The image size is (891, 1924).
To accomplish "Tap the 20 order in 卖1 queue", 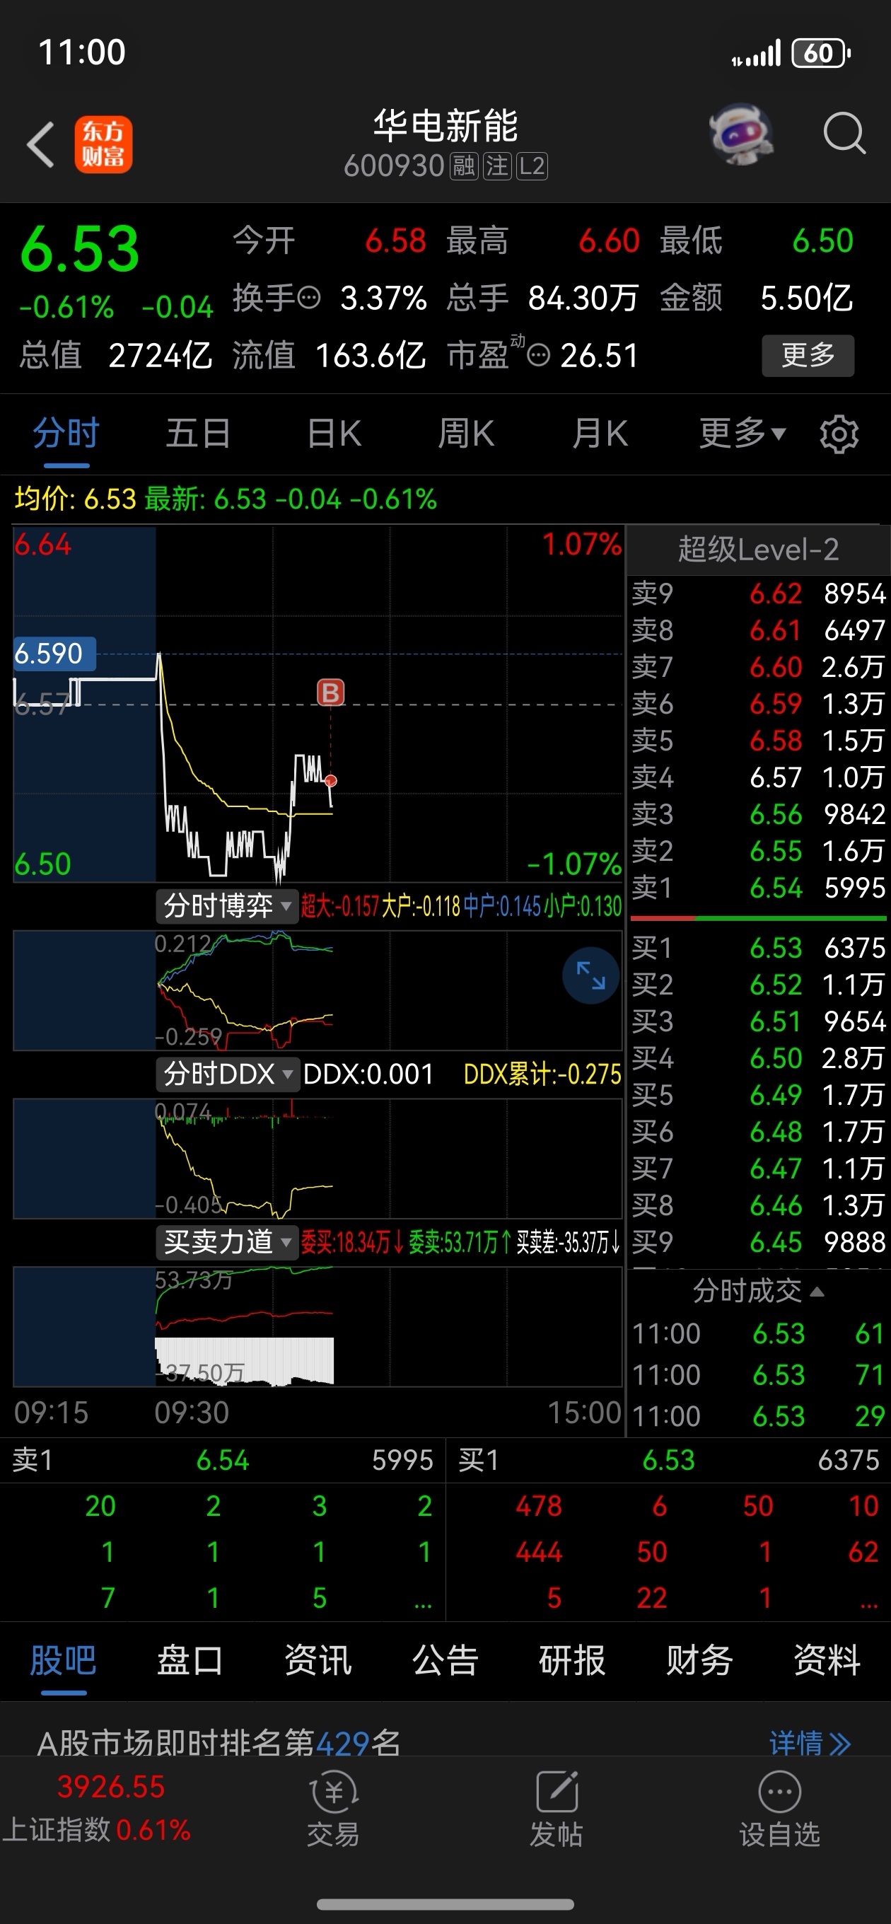I will (100, 1507).
